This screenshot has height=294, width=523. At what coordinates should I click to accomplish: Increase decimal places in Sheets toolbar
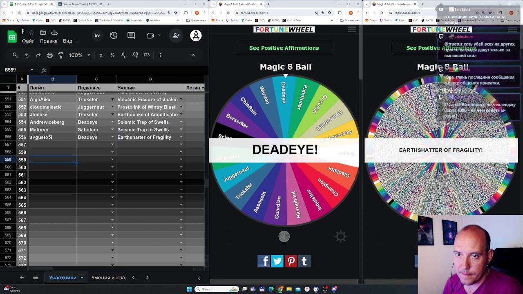[135, 55]
